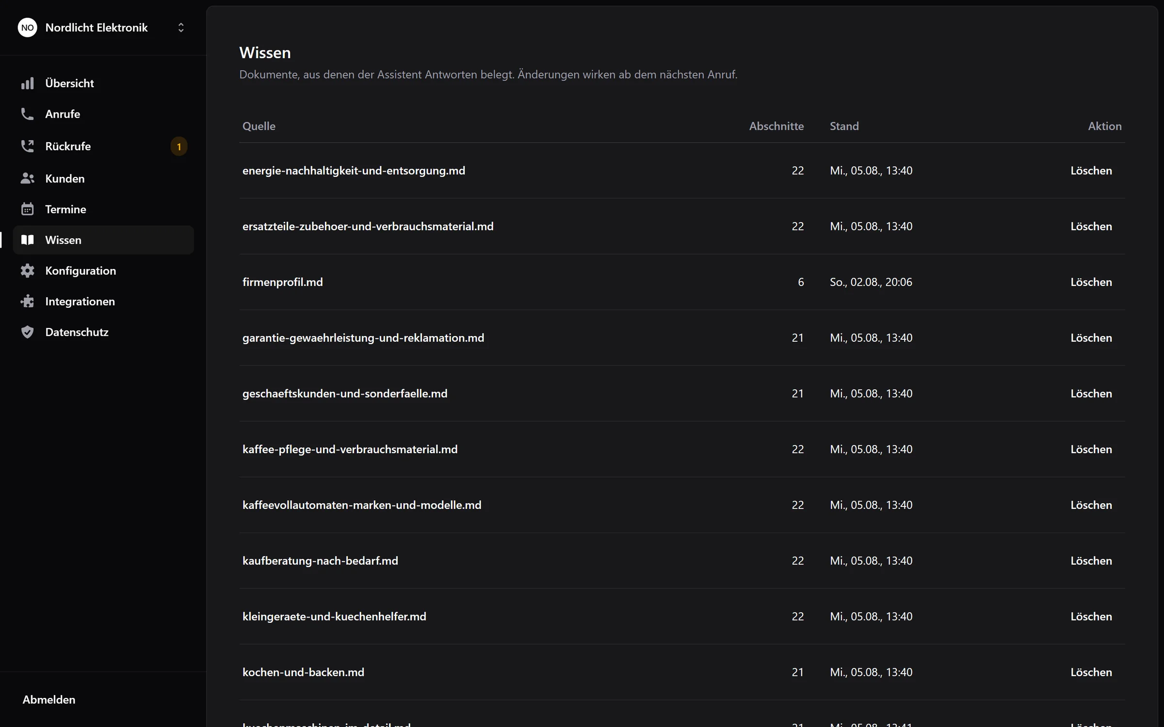Log out via Abmelden
The width and height of the screenshot is (1164, 727).
click(49, 699)
